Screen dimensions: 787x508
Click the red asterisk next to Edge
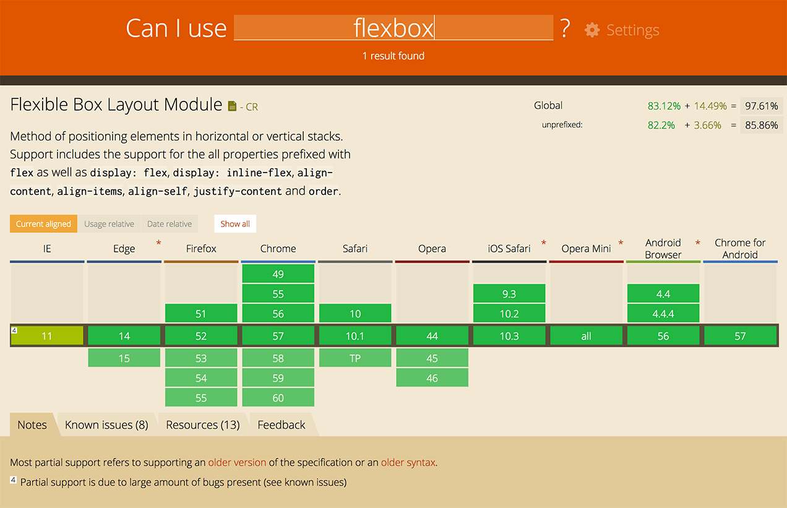(158, 243)
